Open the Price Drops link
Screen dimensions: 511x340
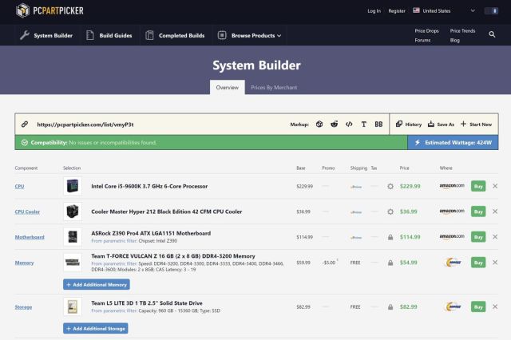pyautogui.click(x=426, y=30)
